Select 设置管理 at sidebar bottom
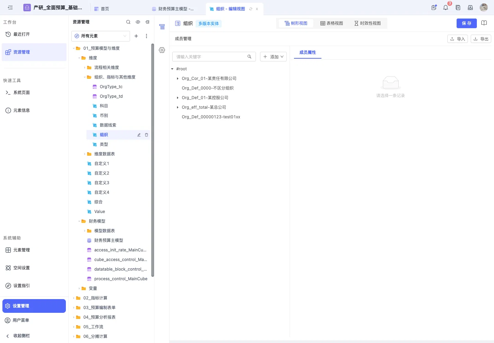Viewport: 494px width, 343px height. coord(34,306)
